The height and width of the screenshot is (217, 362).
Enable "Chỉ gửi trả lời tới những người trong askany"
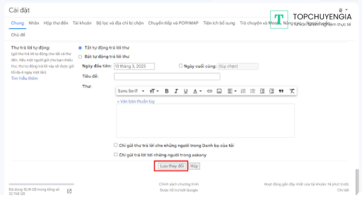tap(116, 155)
